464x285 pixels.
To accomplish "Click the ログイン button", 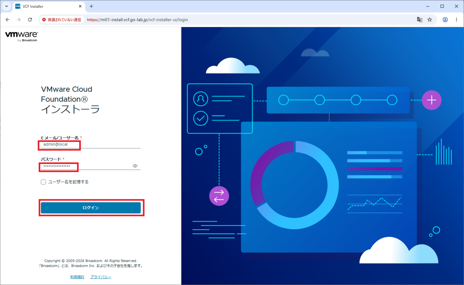I will (x=91, y=208).
